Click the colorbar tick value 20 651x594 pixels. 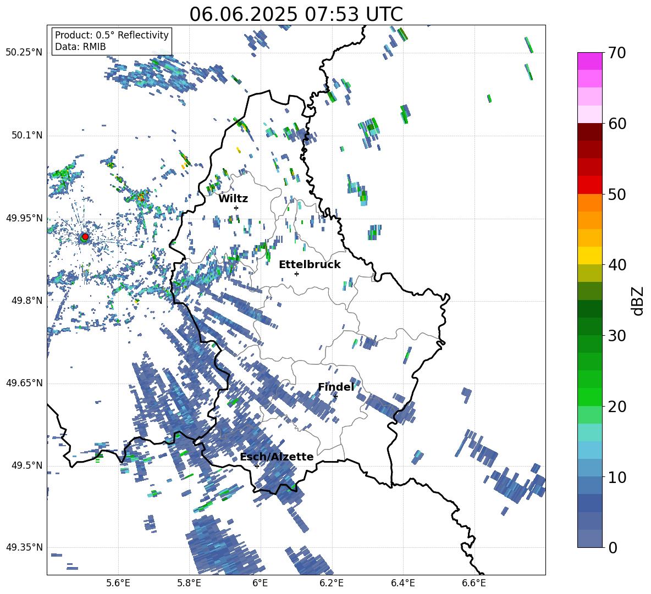617,407
